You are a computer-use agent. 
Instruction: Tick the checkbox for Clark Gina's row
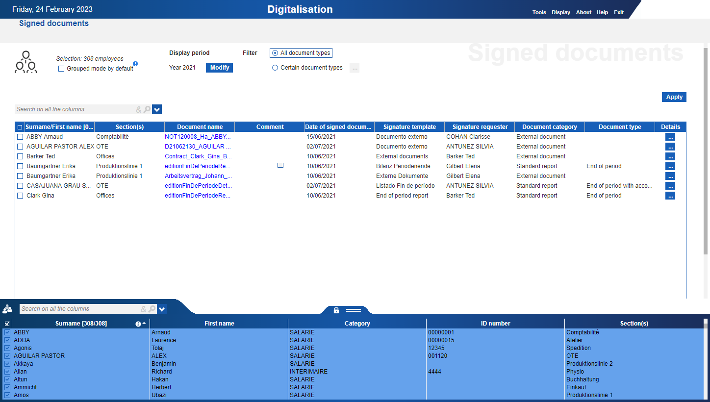point(20,196)
